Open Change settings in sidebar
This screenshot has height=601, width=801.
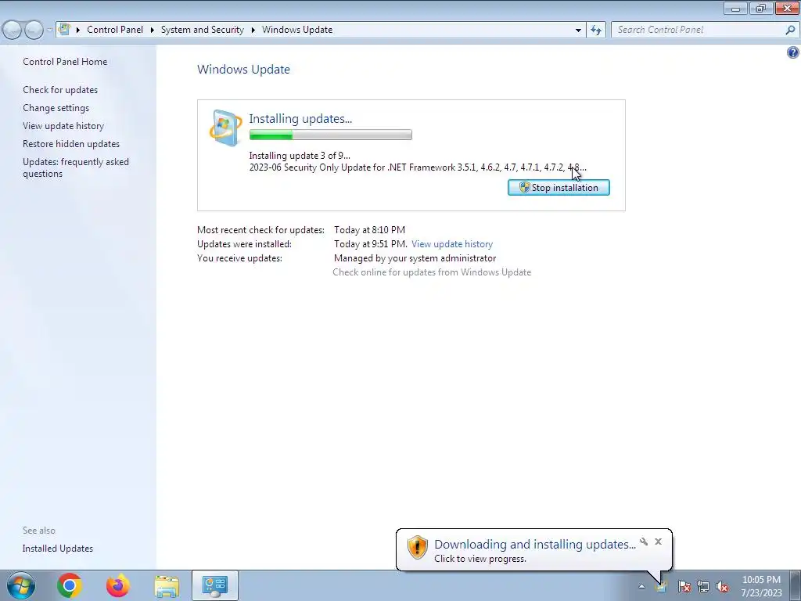click(x=56, y=108)
